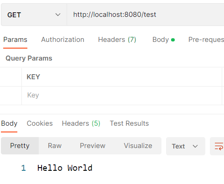This screenshot has width=224, height=184.
Task: Open the request Body tab
Action: 163,40
